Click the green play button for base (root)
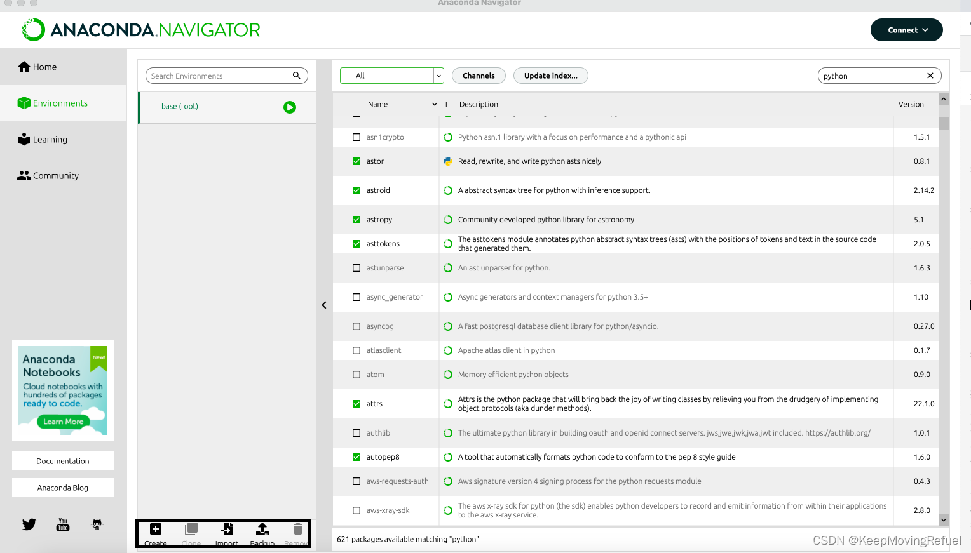971x553 pixels. point(290,107)
